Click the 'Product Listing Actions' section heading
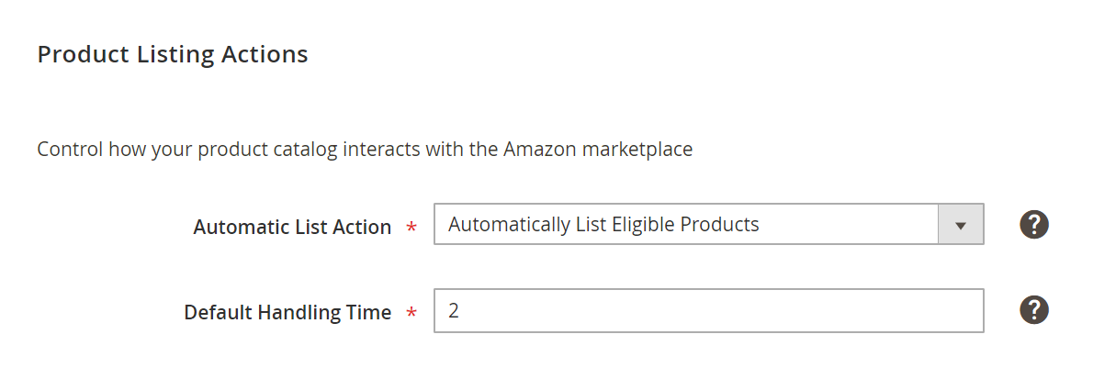The height and width of the screenshot is (368, 1093). [172, 54]
